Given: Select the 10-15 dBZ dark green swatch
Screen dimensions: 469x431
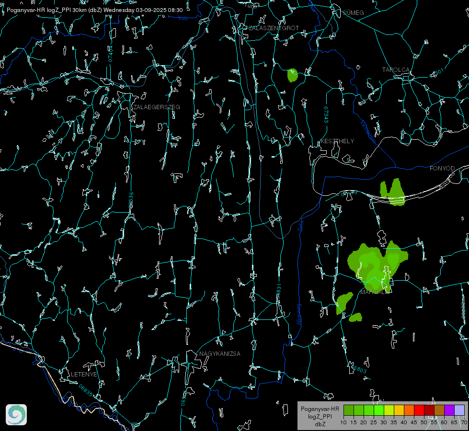Looking at the screenshot, I should [349, 410].
